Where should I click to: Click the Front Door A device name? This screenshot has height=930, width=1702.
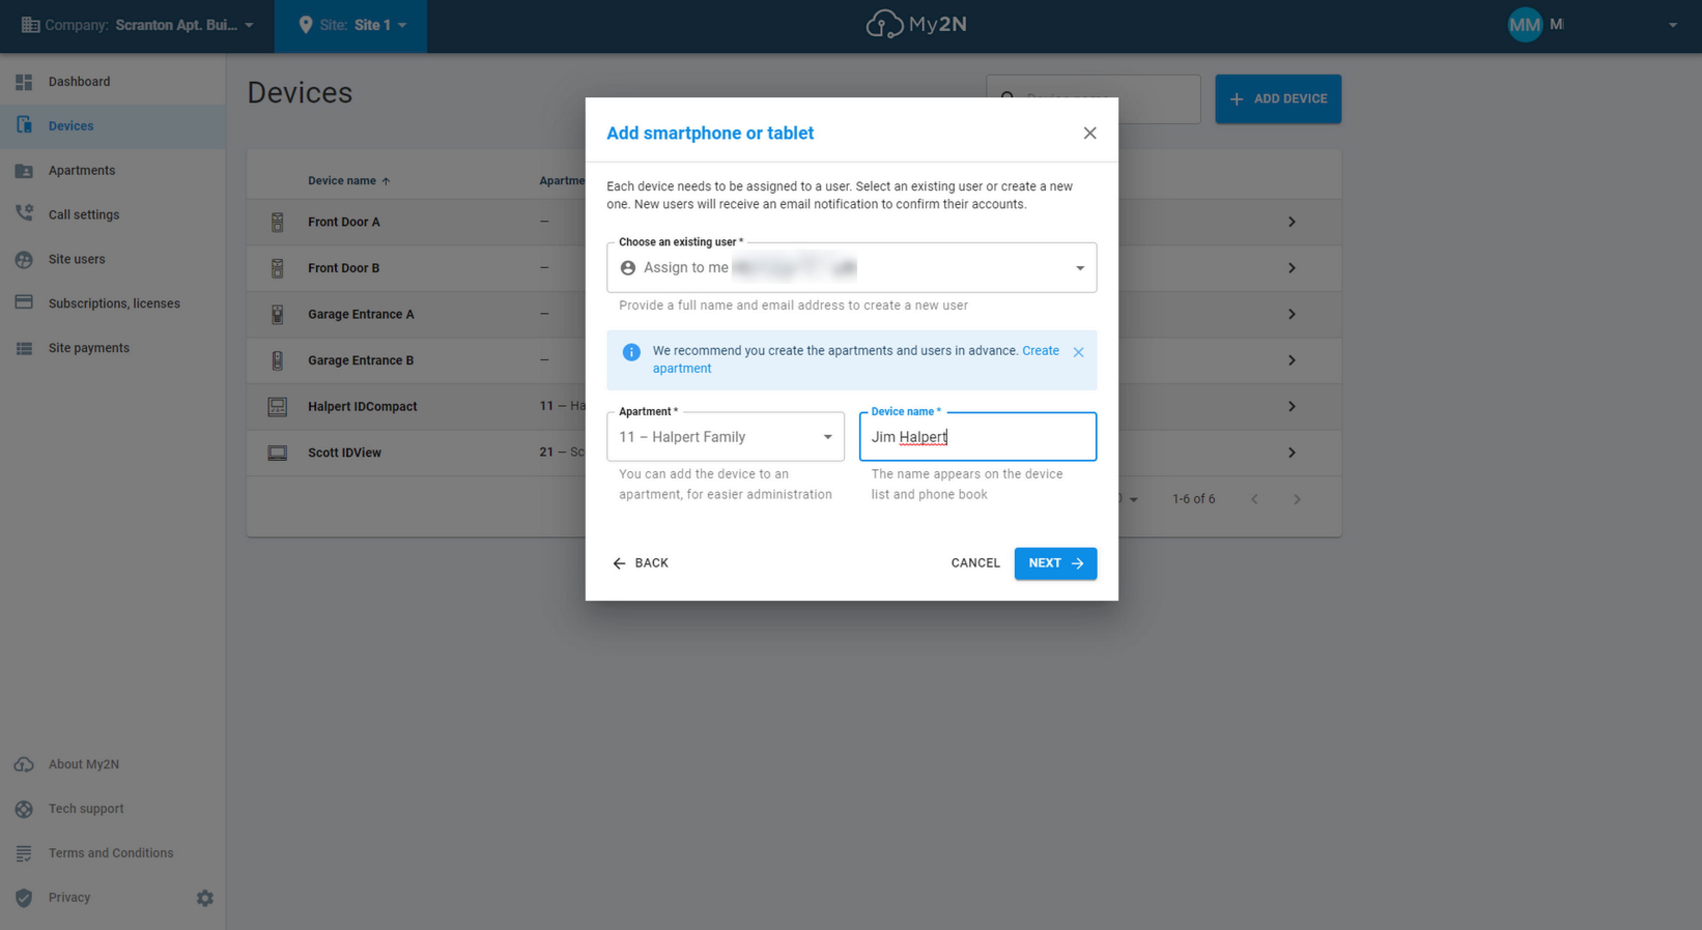(344, 222)
